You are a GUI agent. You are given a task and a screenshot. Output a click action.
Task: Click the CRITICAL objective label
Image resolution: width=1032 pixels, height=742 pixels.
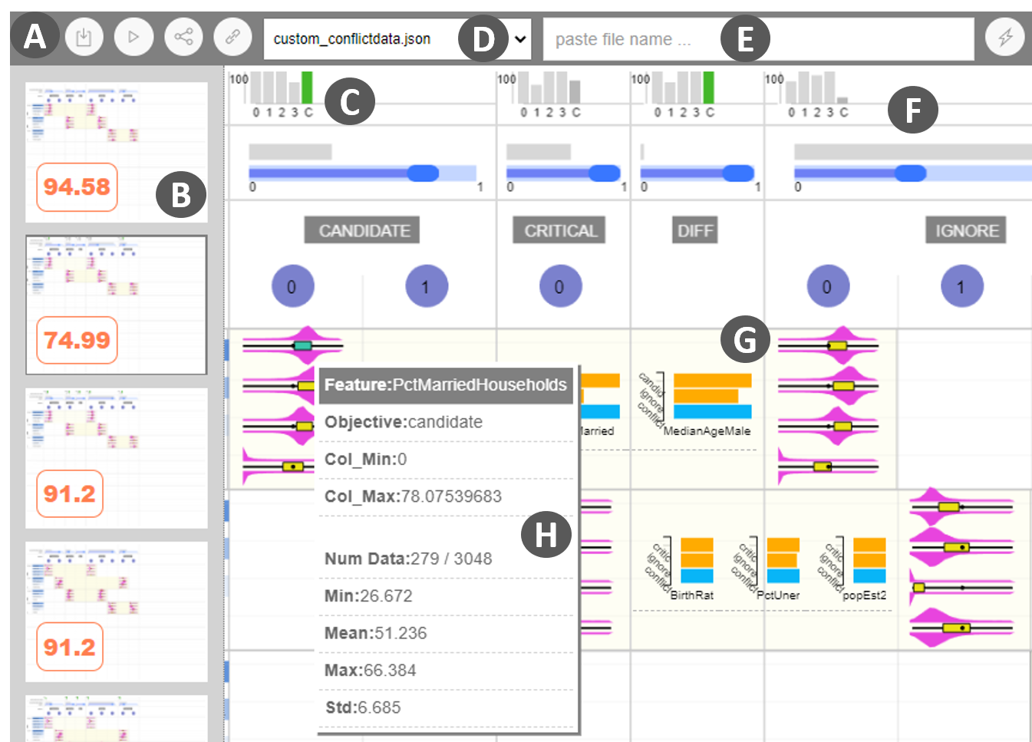[x=559, y=230]
